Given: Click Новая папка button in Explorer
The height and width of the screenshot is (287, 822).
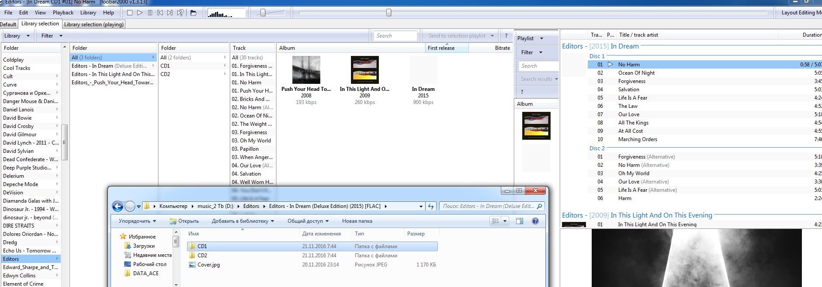Looking at the screenshot, I should coord(357,221).
